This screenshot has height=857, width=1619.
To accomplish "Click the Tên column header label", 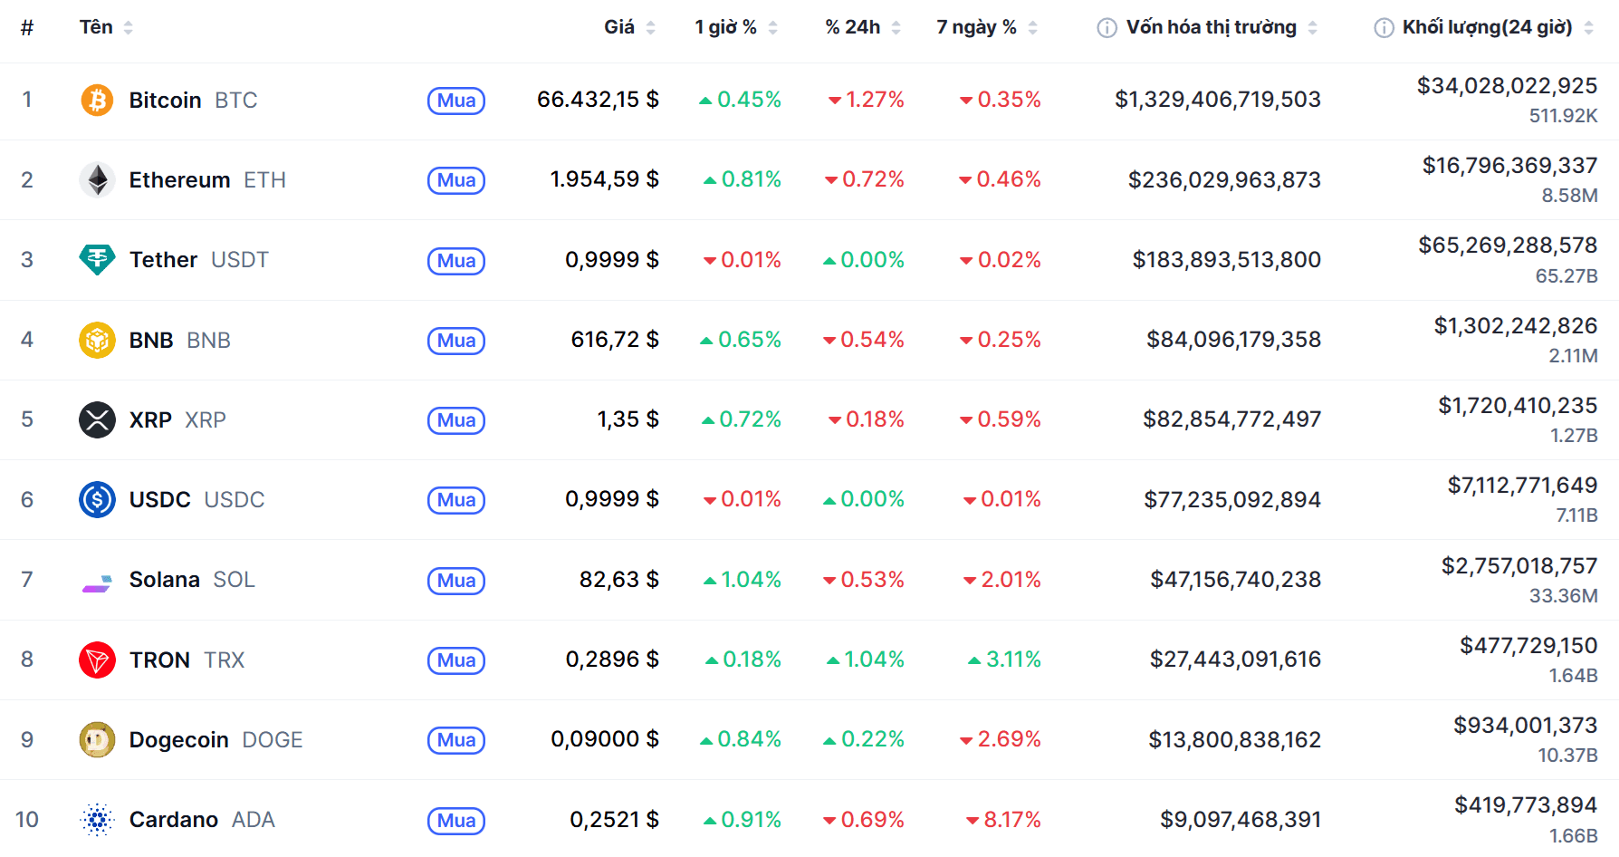I will pyautogui.click(x=96, y=27).
